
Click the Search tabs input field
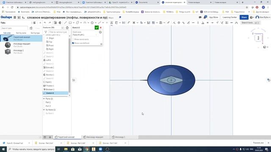click(x=14, y=28)
